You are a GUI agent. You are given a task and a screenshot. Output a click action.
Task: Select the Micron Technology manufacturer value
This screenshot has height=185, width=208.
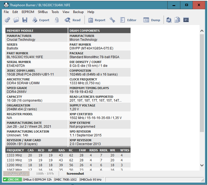coord(83,40)
